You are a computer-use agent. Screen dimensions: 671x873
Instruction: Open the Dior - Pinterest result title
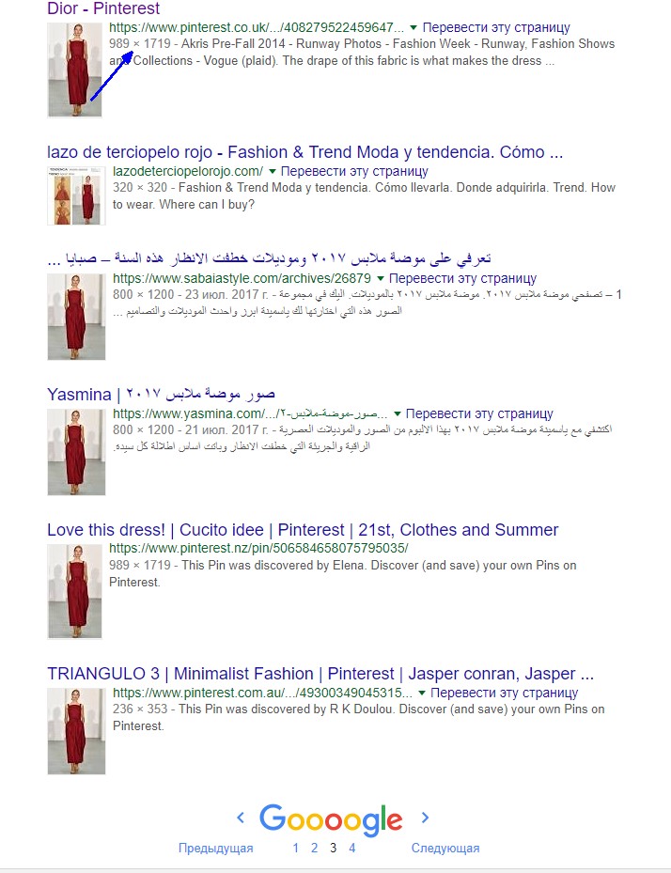tap(103, 8)
